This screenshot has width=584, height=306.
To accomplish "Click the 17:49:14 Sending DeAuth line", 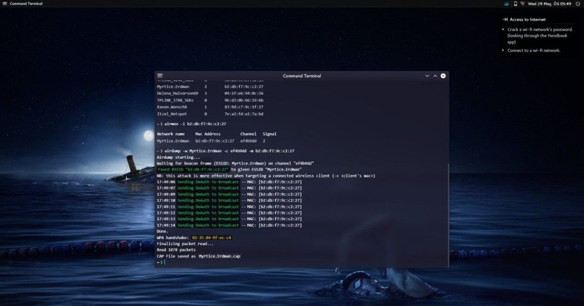I will click(229, 225).
